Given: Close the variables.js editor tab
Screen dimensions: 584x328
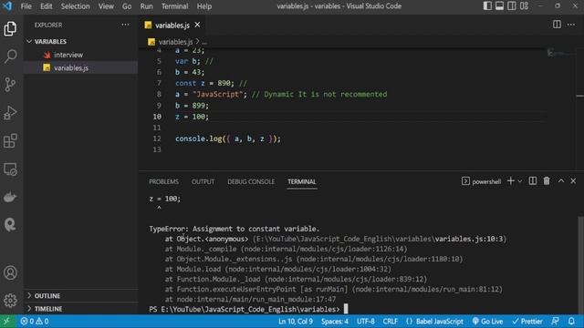Looking at the screenshot, I should (x=197, y=25).
